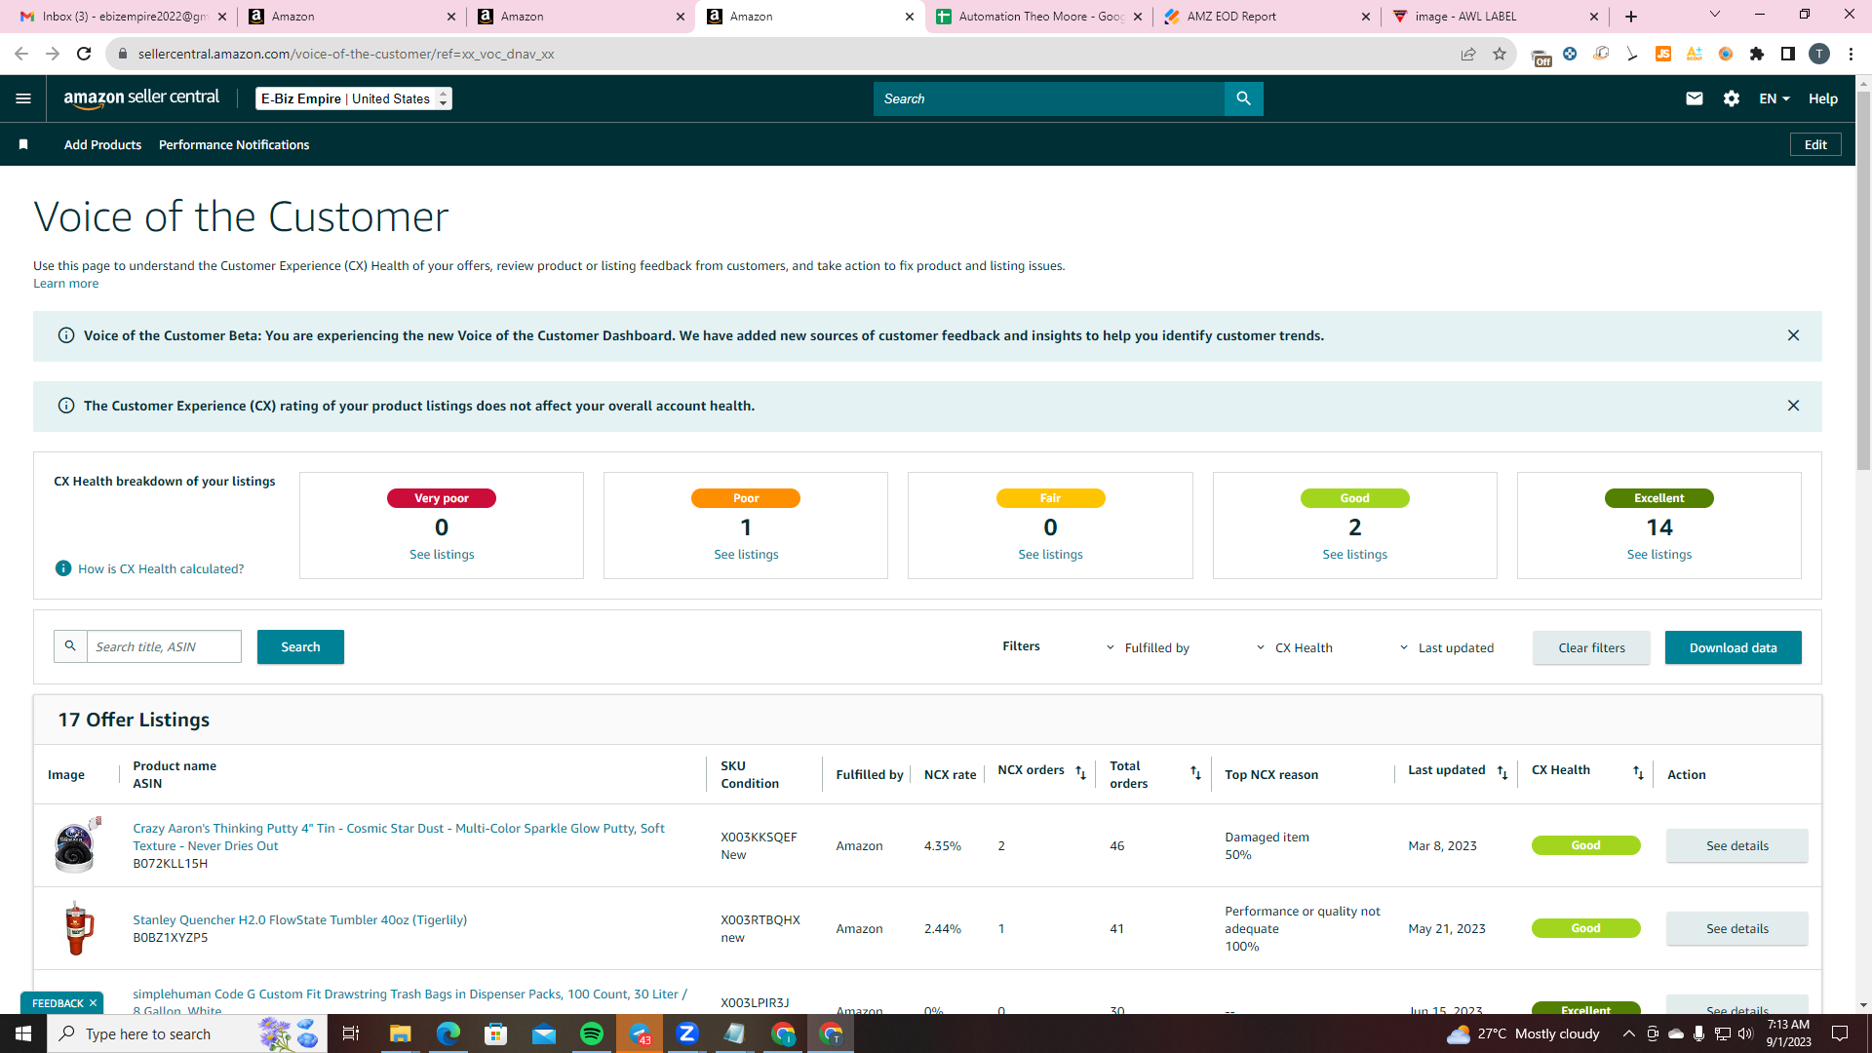Open a new browser tab
The height and width of the screenshot is (1053, 1872).
[1631, 17]
